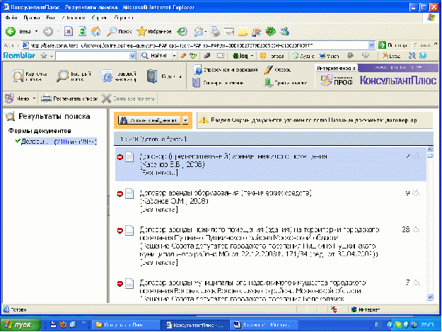The height and width of the screenshot is (332, 442).
Task: Click the Искать в найденном button
Action: point(149,120)
